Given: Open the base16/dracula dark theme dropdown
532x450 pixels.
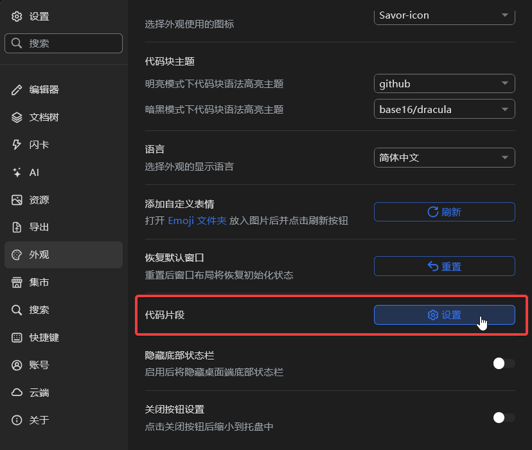Looking at the screenshot, I should (445, 109).
